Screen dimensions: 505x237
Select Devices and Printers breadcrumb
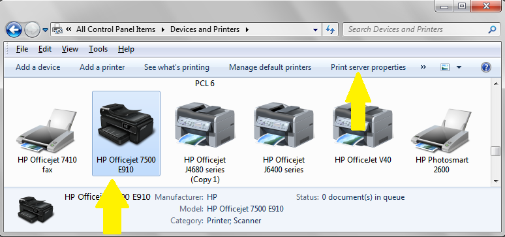point(205,29)
